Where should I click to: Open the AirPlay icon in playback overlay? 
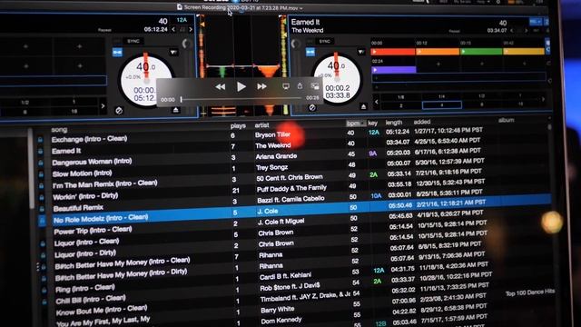tap(286, 86)
